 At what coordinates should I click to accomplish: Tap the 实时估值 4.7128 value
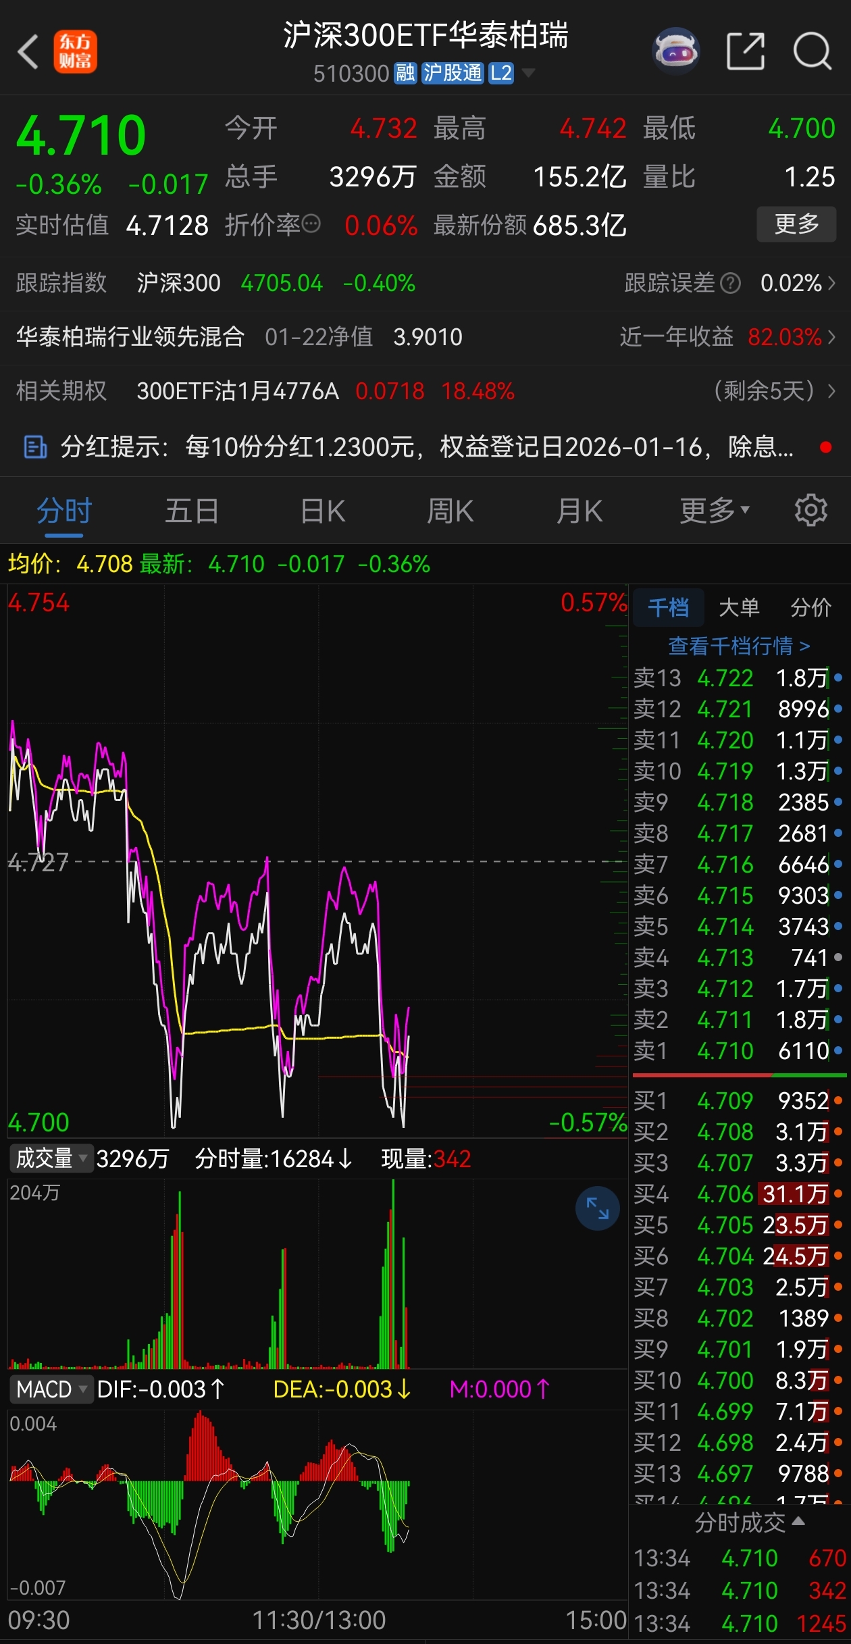(x=167, y=225)
